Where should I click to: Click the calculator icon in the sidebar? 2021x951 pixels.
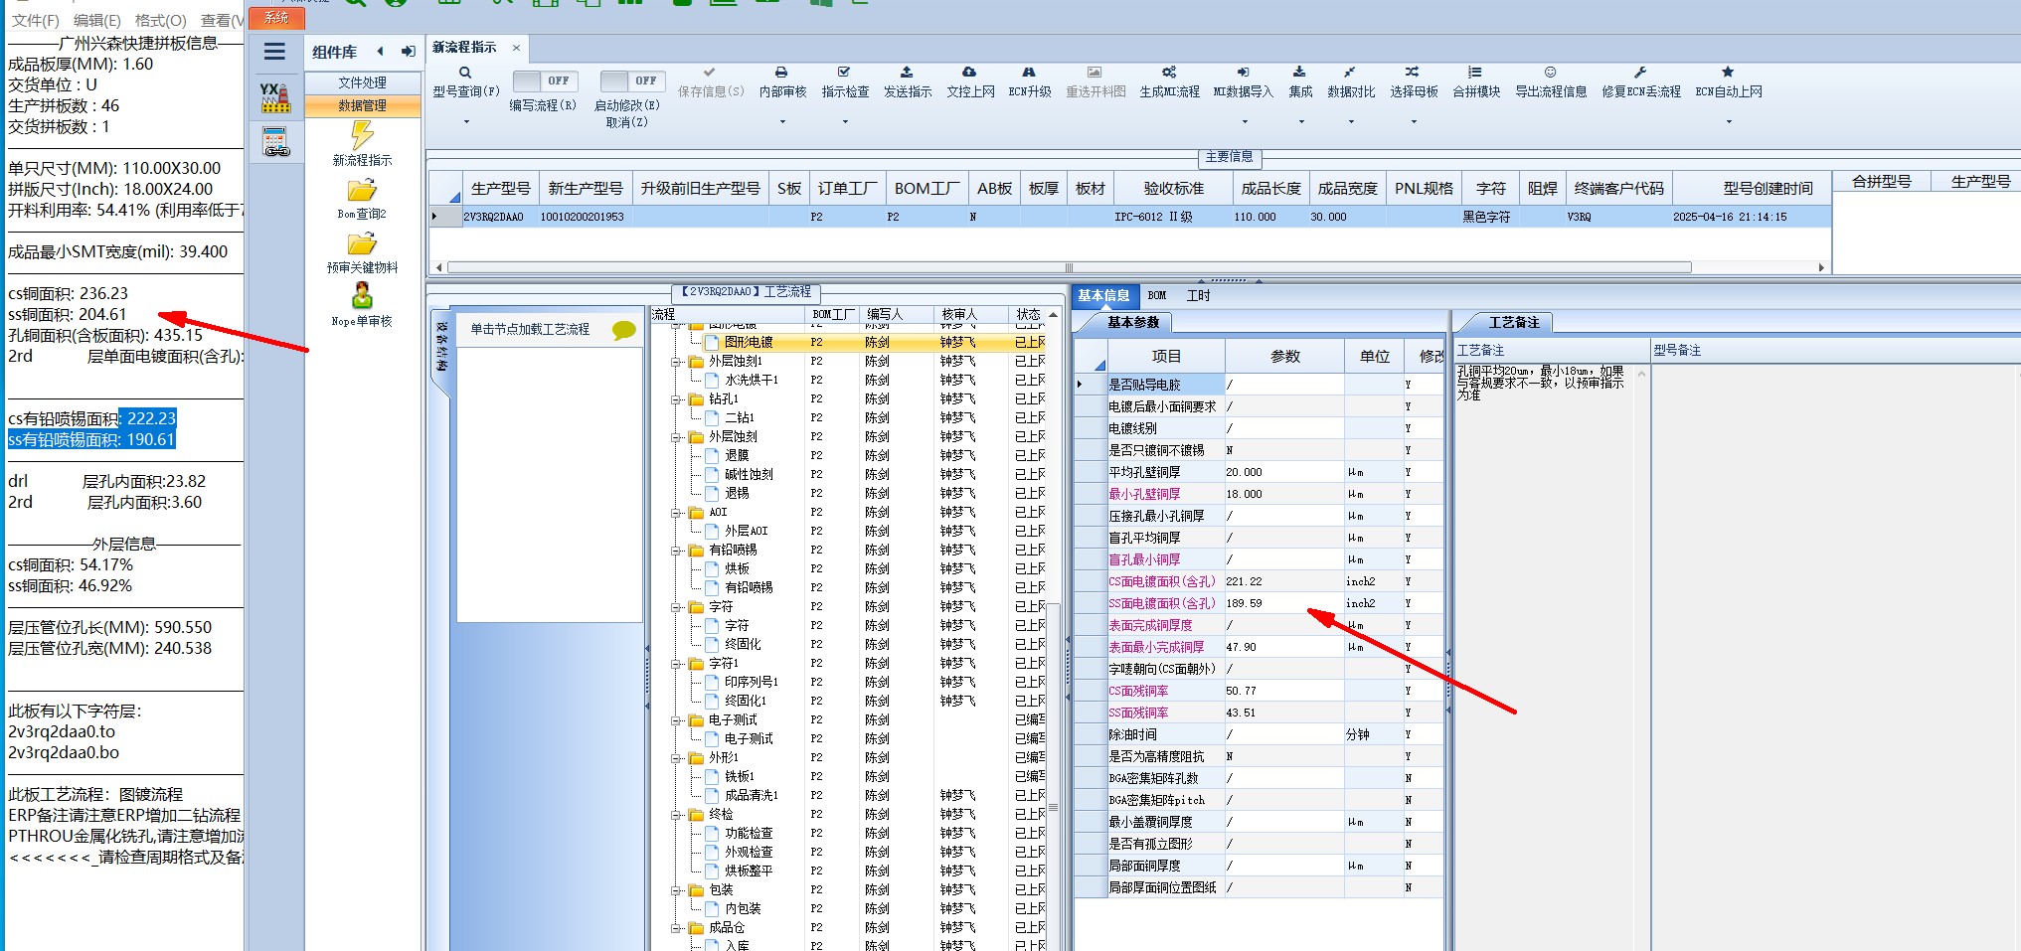pyautogui.click(x=276, y=143)
